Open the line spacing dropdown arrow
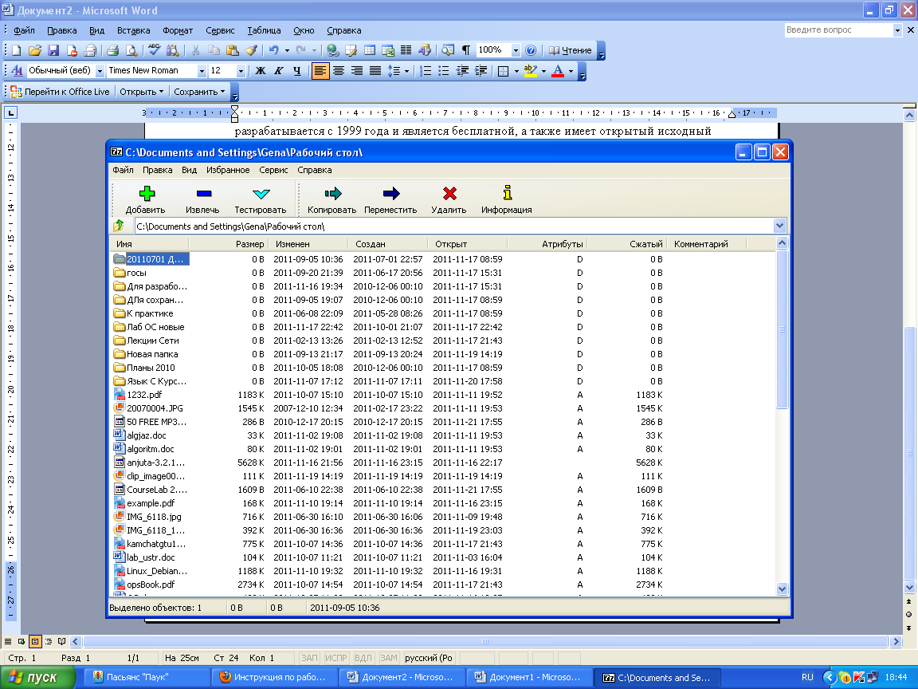This screenshot has width=918, height=689. [x=407, y=71]
